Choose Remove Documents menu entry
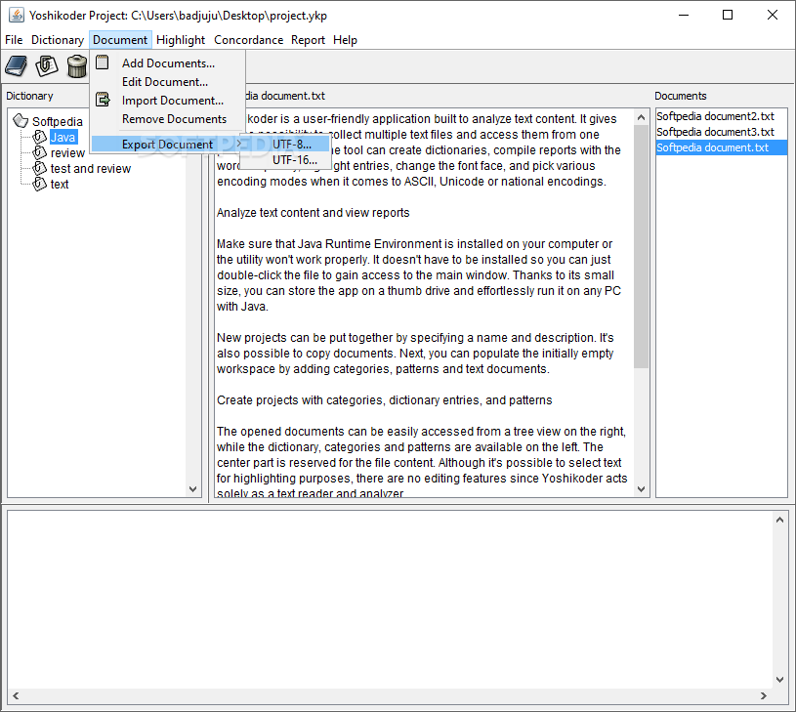Screen dimensions: 796x712 pyautogui.click(x=168, y=119)
